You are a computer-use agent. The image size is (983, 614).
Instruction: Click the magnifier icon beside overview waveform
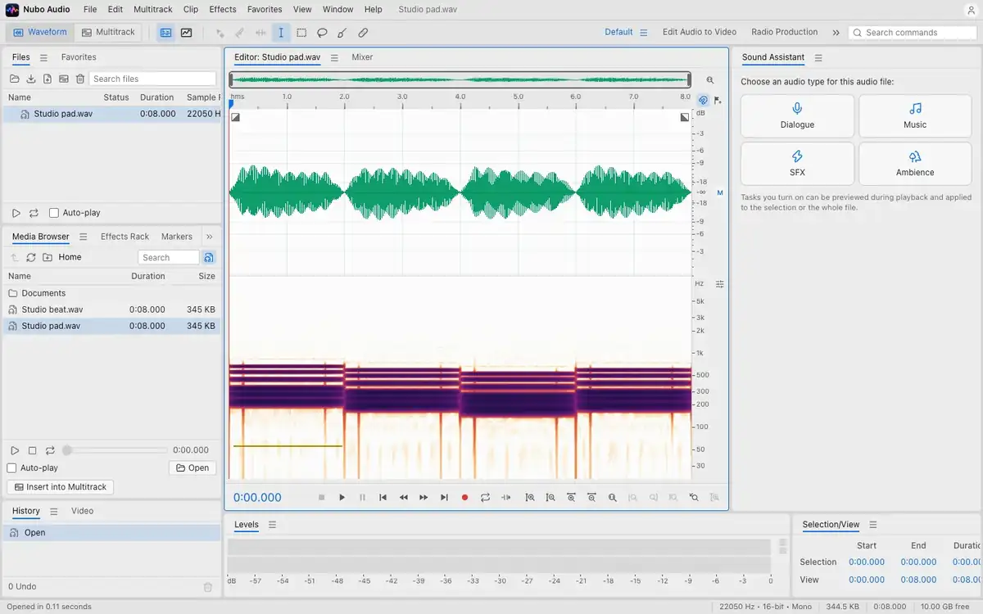(710, 80)
